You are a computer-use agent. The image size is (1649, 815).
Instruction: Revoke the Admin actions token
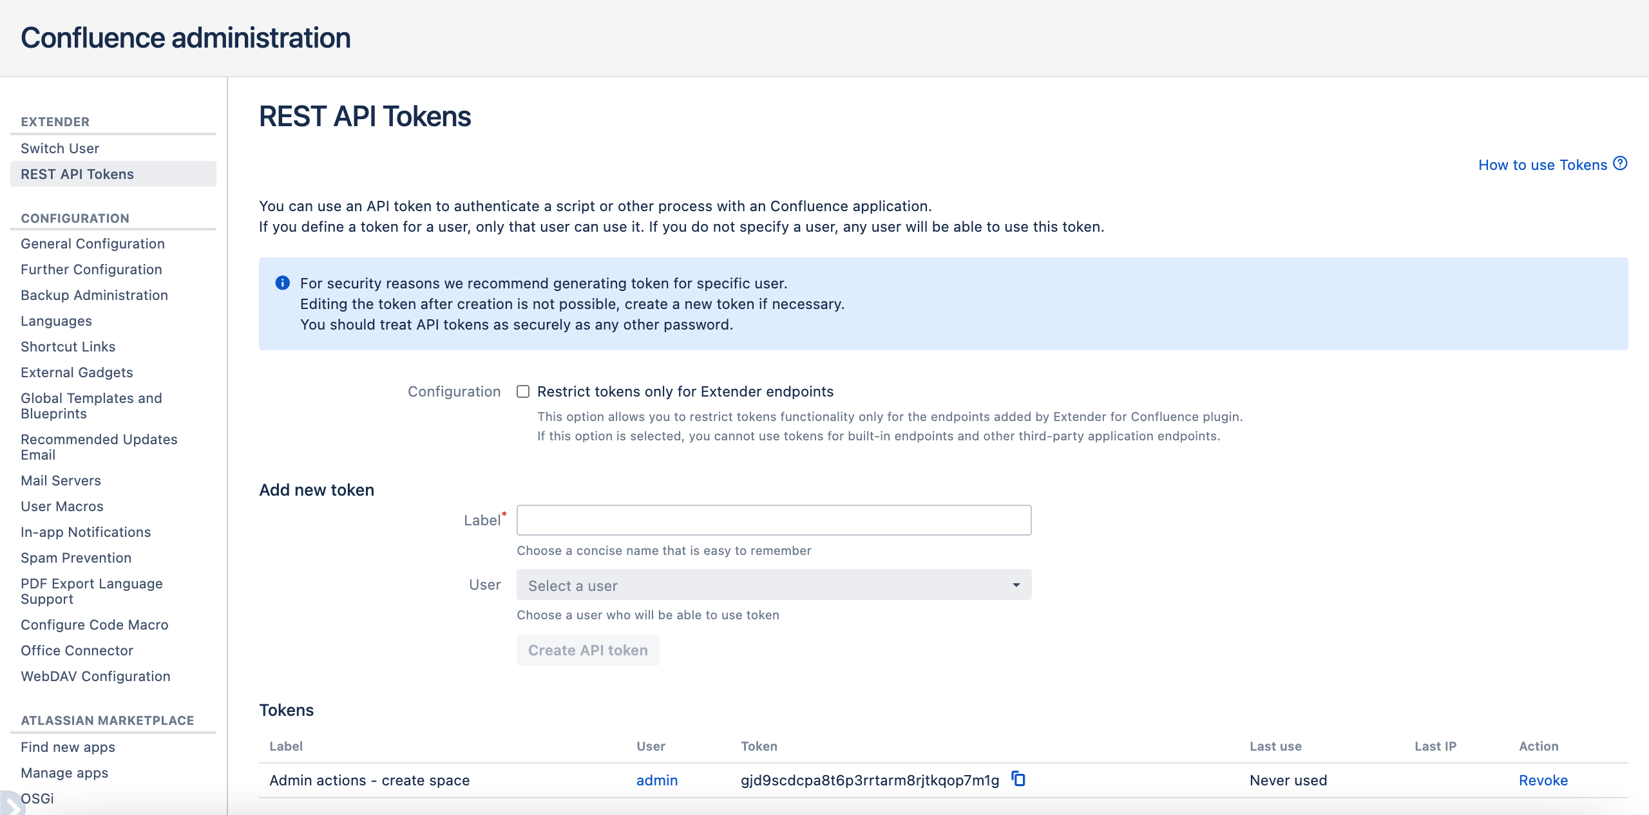(1543, 780)
